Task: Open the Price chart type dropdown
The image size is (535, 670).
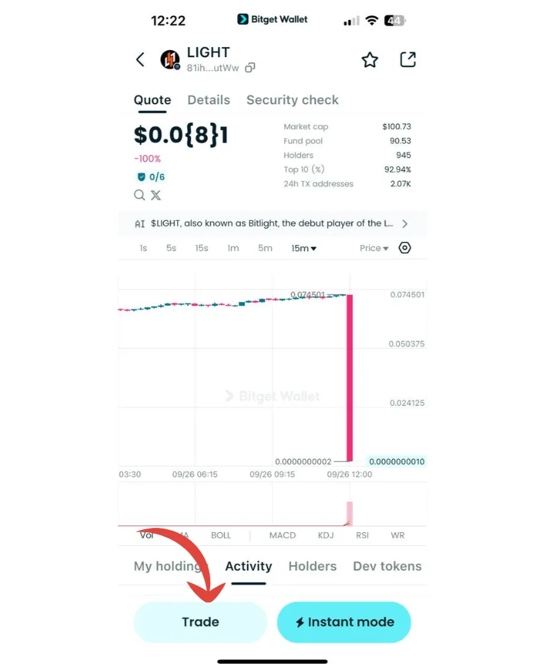Action: pyautogui.click(x=374, y=248)
